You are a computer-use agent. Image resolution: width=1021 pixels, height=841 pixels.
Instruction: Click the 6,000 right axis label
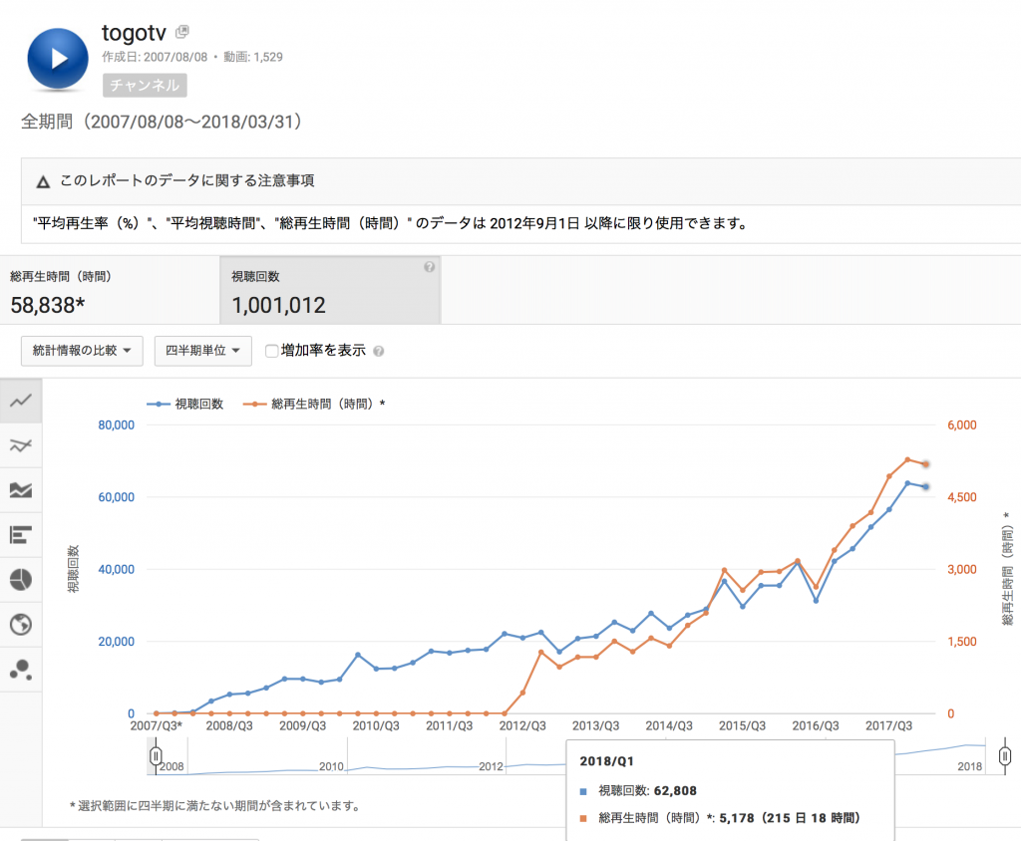962,425
